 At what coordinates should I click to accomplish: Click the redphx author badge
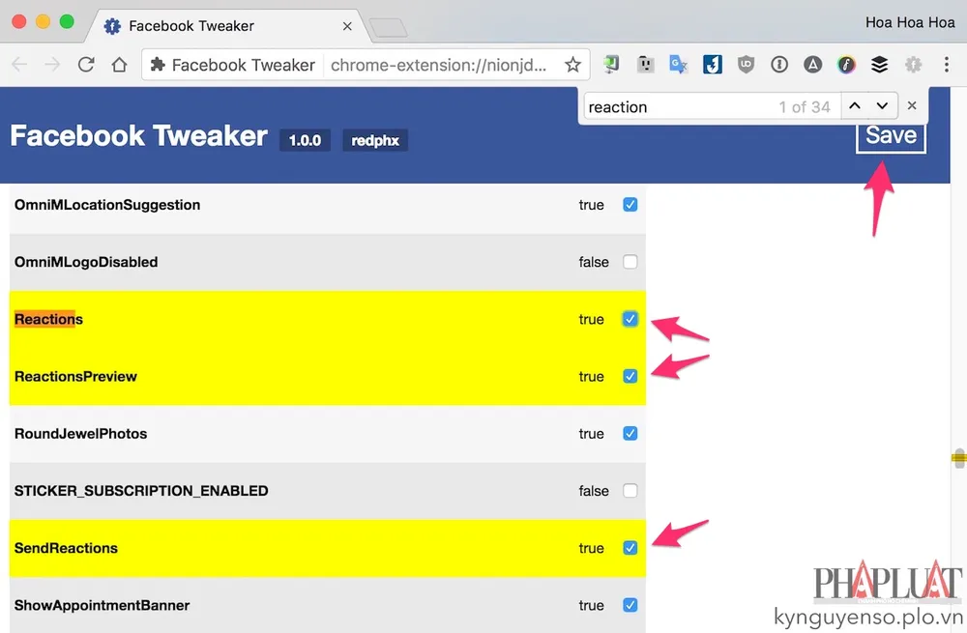coord(374,140)
